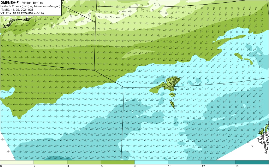The width and height of the screenshot is (269, 168).
Task: Click legend tick label '4'
Action: tap(68, 166)
